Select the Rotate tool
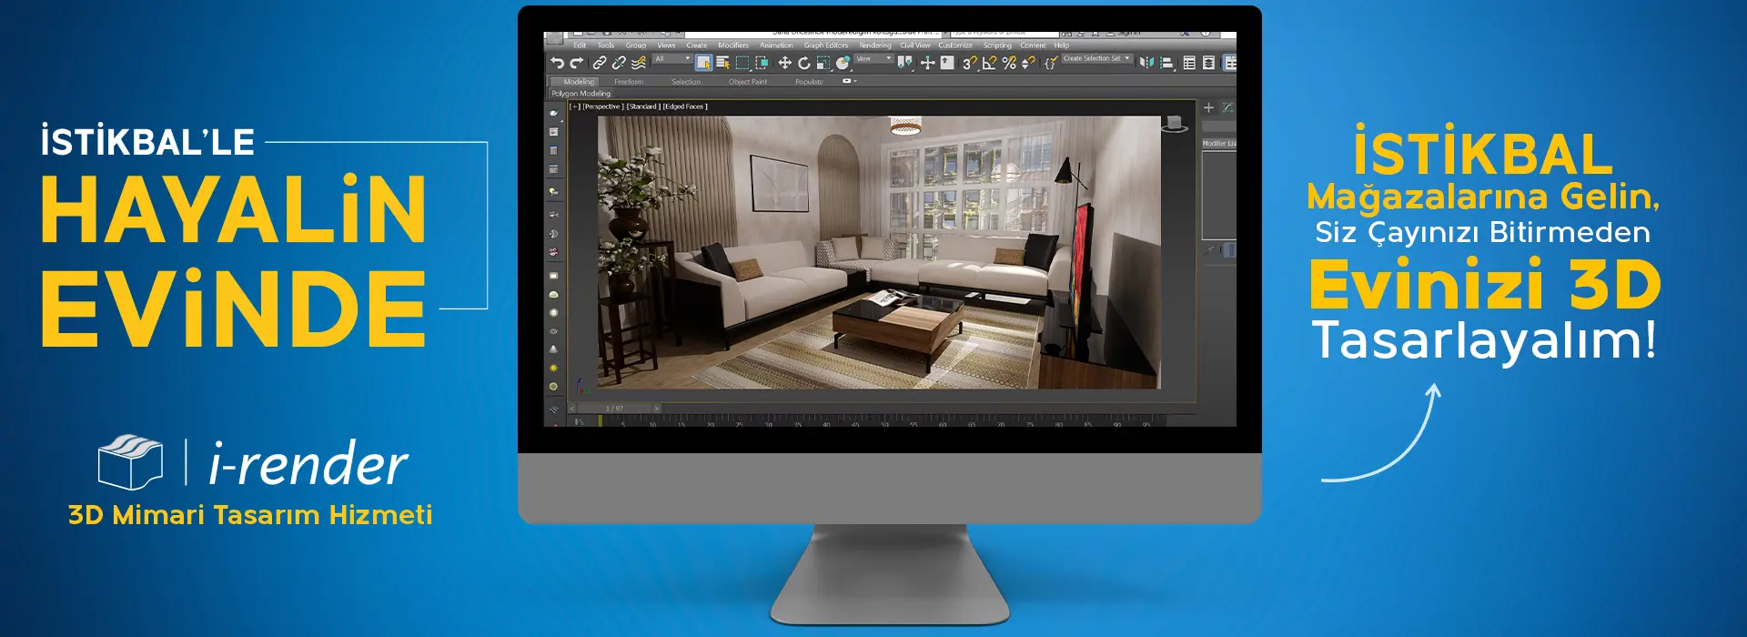Image resolution: width=1747 pixels, height=637 pixels. [x=803, y=63]
